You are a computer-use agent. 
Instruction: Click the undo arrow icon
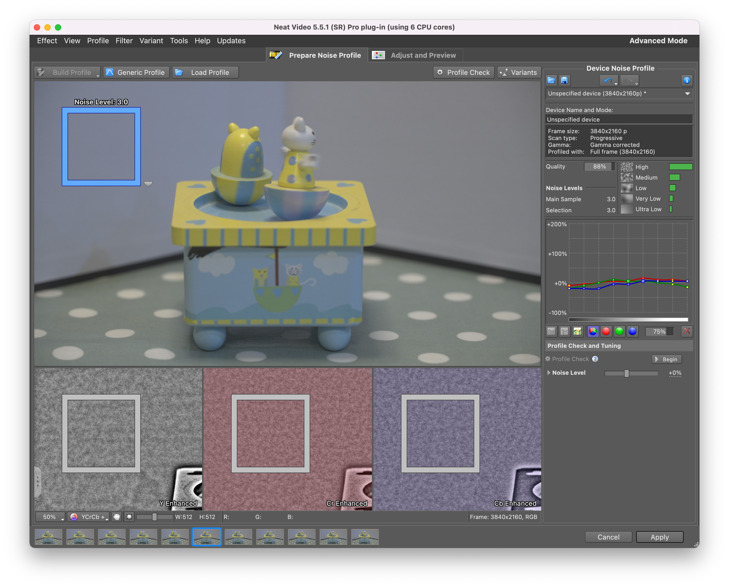coord(608,80)
